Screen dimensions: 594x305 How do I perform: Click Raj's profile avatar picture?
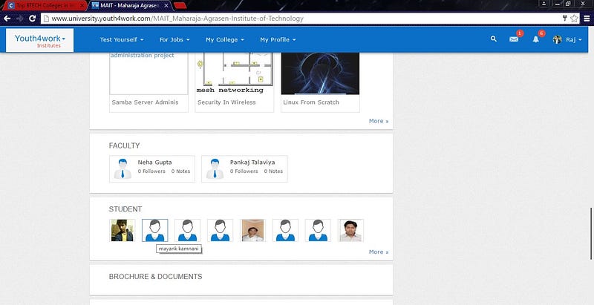(x=558, y=39)
